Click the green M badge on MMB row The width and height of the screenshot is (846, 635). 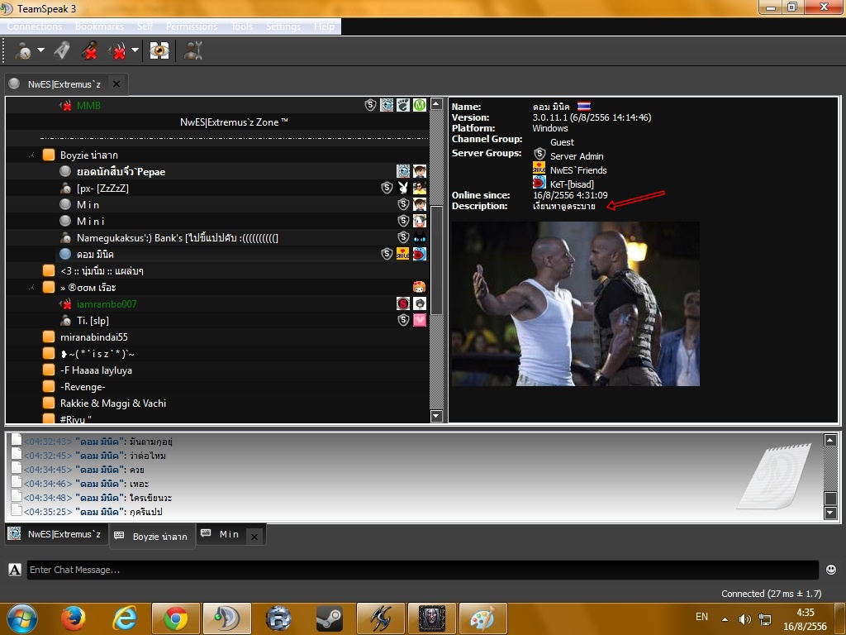tap(420, 105)
